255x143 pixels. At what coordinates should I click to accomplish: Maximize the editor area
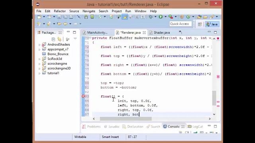pos(215,33)
